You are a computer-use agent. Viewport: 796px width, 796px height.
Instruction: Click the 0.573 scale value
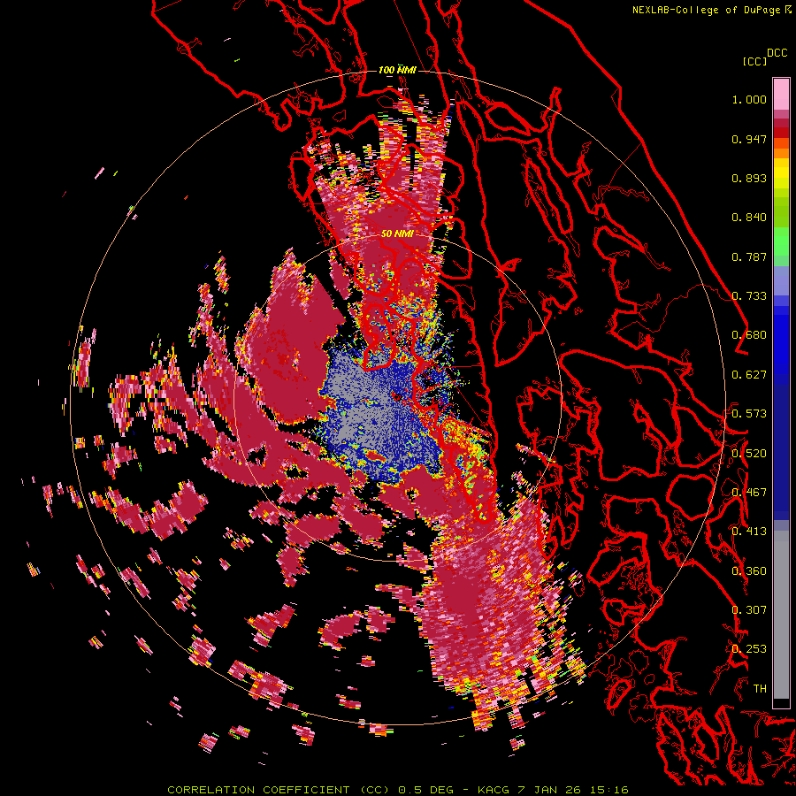click(749, 414)
